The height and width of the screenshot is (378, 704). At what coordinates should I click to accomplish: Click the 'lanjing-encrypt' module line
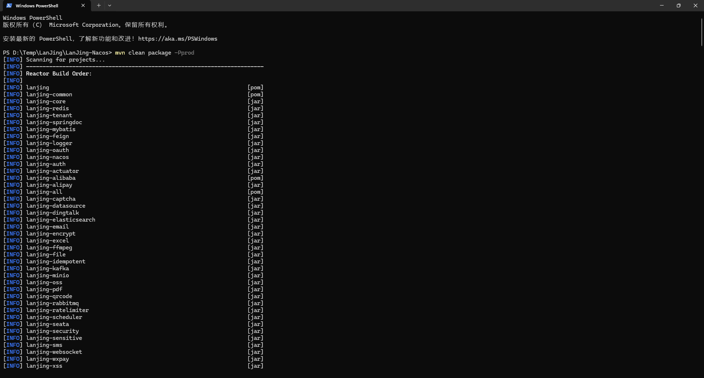coord(51,234)
